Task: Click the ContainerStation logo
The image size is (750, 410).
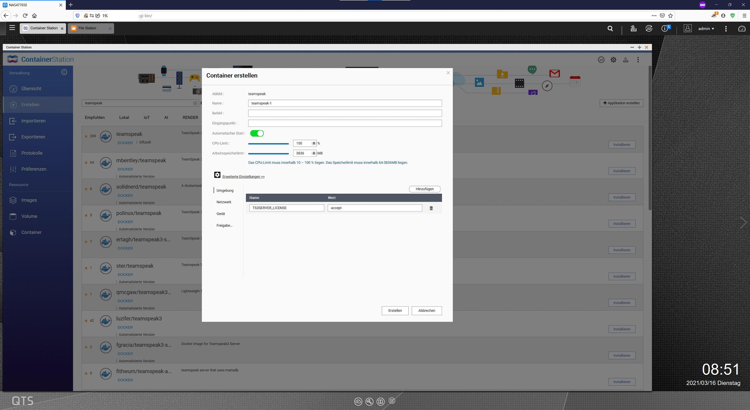Action: [40, 59]
